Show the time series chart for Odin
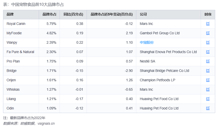This screenshot has height=128, width=218. (x=208, y=108)
